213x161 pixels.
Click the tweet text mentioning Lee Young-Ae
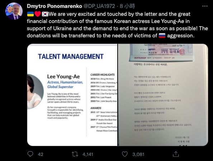click(117, 25)
